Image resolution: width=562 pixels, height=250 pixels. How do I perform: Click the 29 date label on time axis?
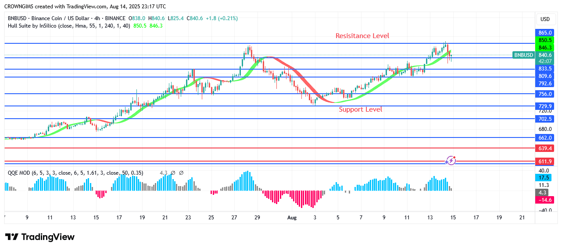click(257, 217)
